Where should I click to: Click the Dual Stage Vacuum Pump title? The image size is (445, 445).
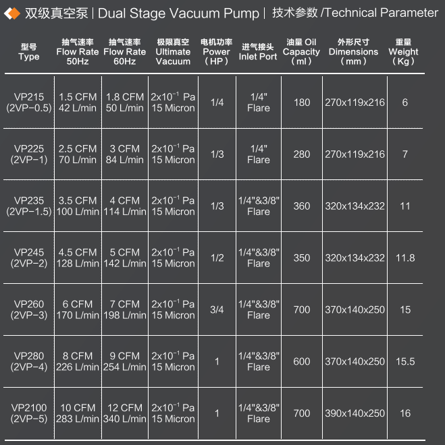point(179,13)
